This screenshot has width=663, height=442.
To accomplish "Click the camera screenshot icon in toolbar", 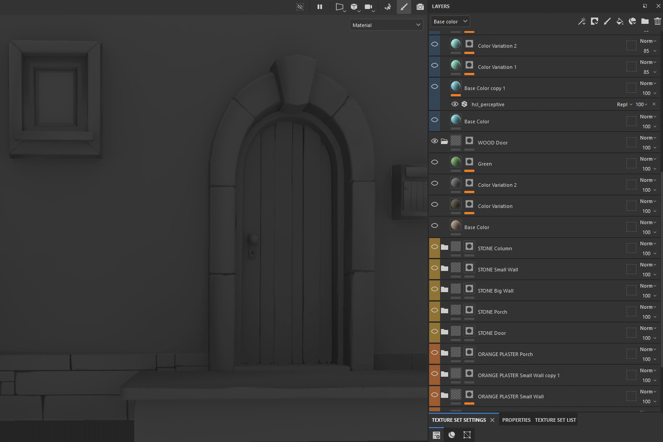I will (420, 7).
